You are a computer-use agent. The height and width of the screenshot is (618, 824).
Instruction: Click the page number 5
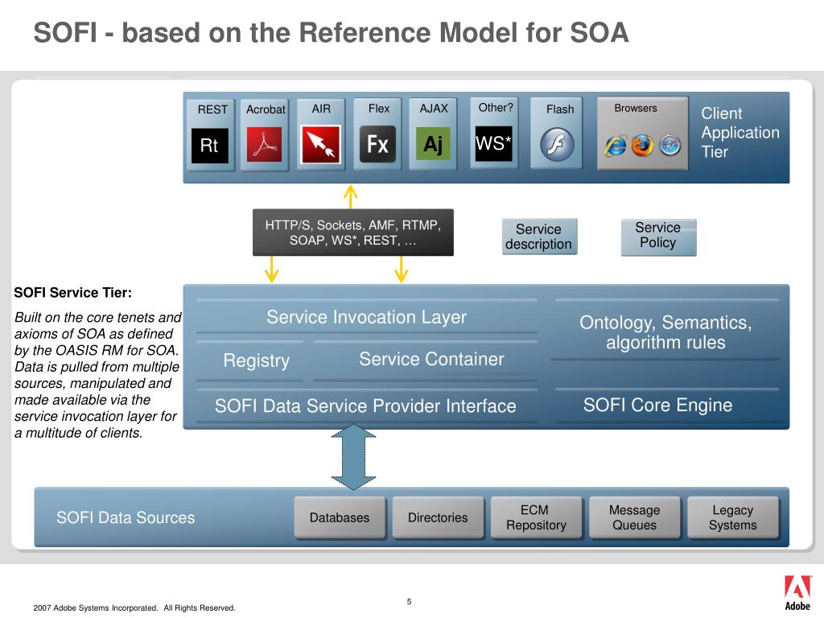click(x=409, y=602)
